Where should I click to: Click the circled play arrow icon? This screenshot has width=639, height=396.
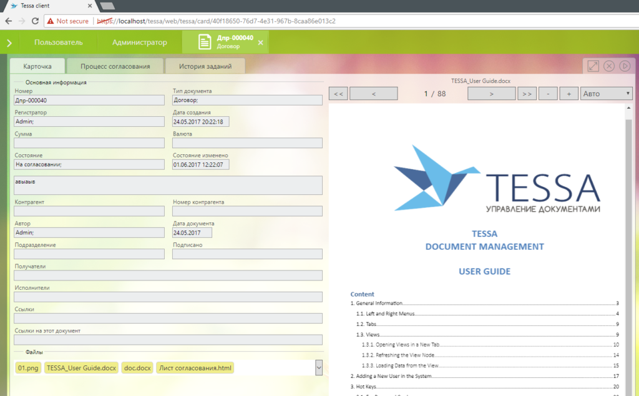pyautogui.click(x=625, y=66)
